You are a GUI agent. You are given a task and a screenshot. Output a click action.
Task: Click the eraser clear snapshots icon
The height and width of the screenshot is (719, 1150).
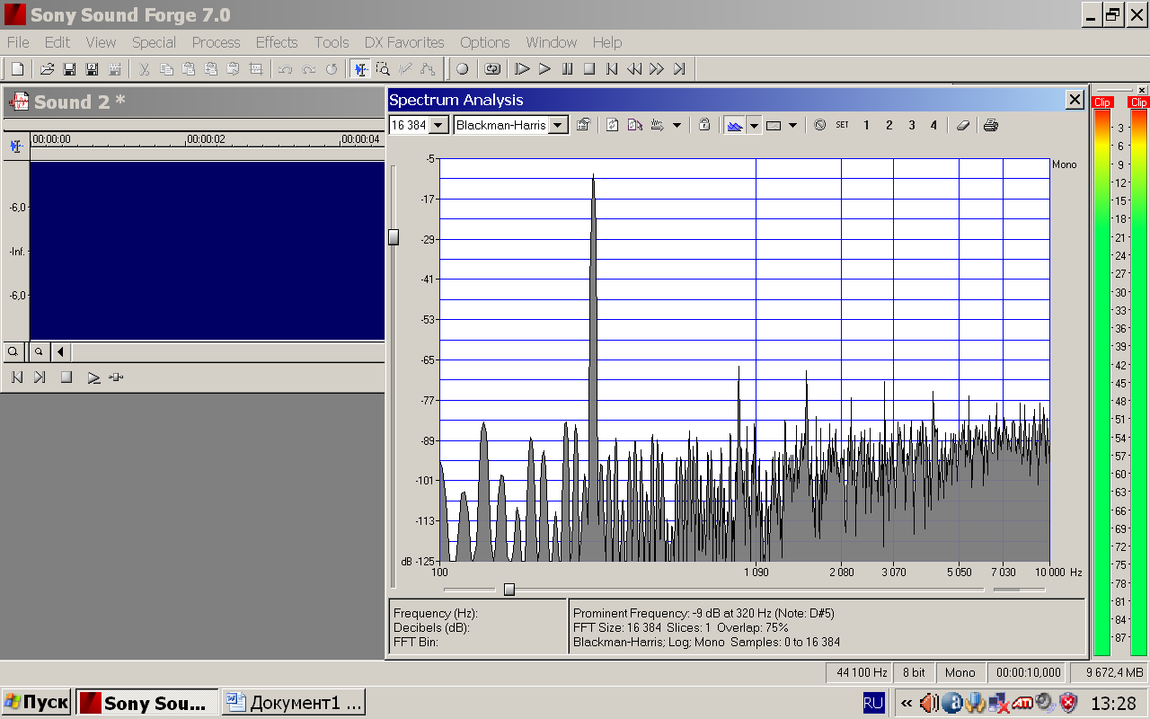pos(963,125)
